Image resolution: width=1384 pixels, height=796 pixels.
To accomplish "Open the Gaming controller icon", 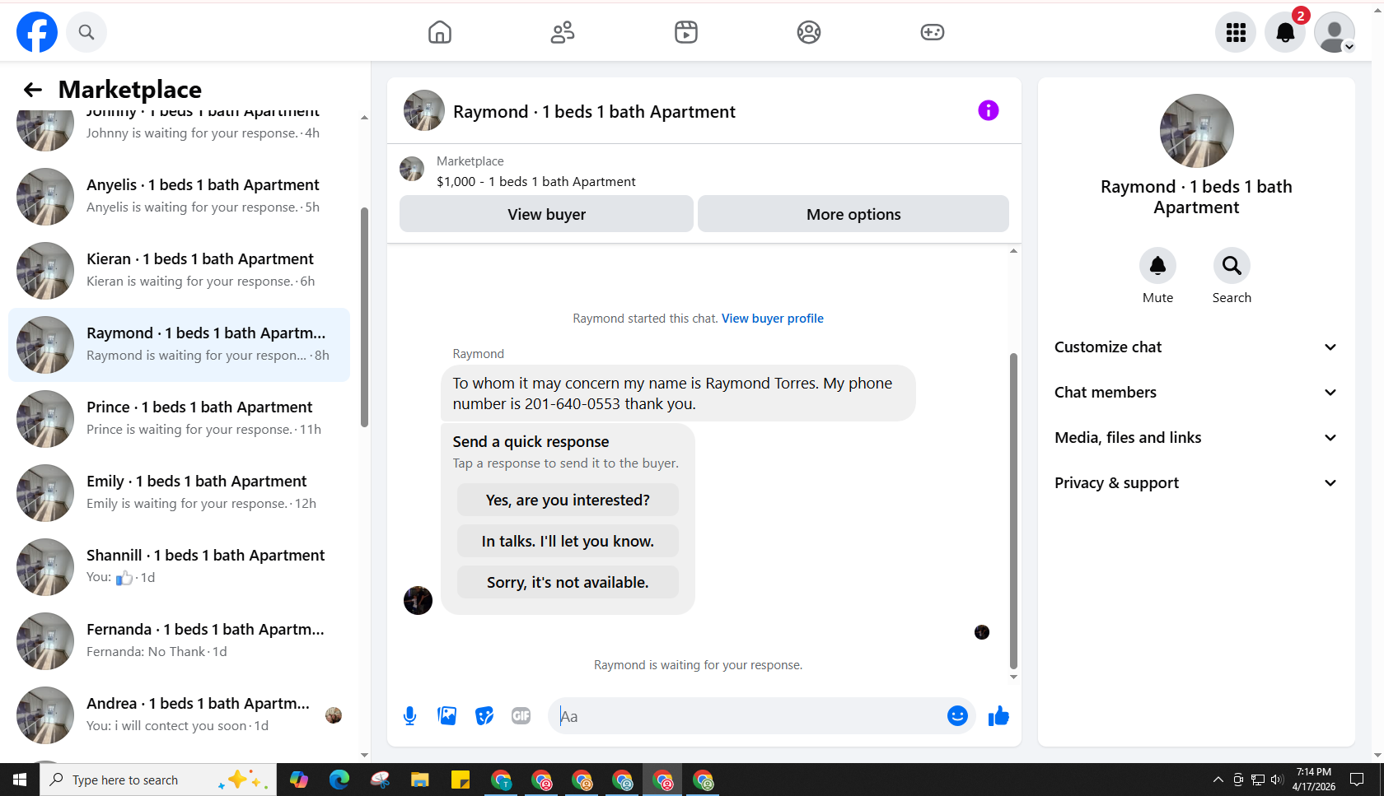I will (x=933, y=32).
